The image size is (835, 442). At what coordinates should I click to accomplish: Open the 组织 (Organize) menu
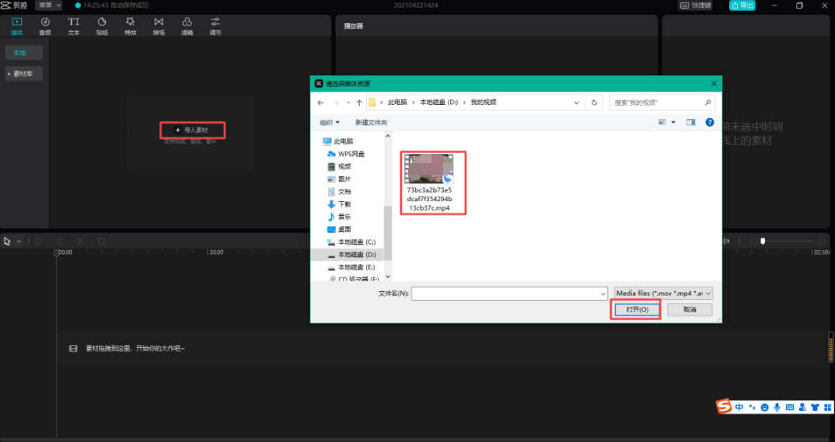coord(330,122)
